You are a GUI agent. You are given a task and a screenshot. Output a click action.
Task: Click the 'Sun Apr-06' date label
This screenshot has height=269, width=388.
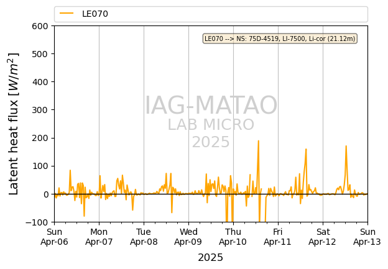coord(55,237)
